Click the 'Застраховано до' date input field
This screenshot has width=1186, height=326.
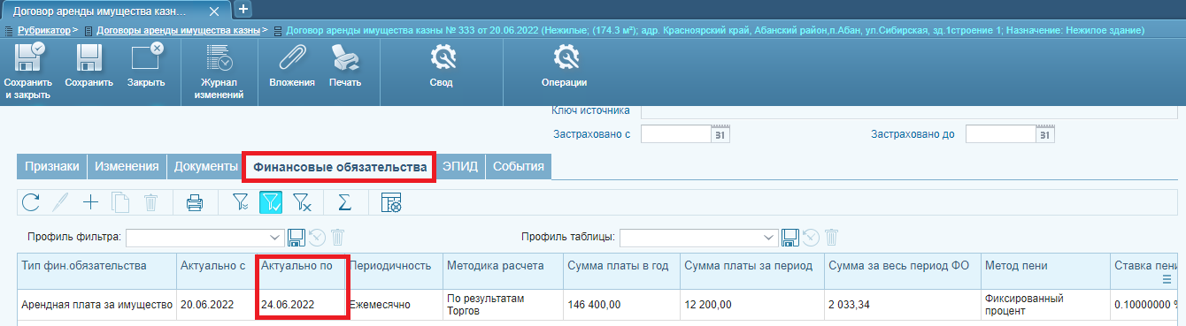pos(1001,134)
